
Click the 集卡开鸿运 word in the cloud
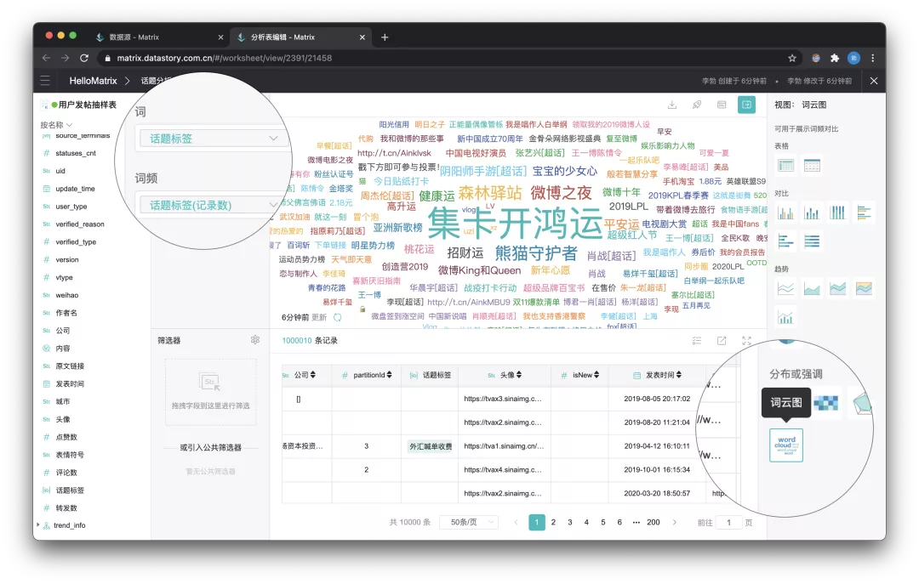click(515, 224)
